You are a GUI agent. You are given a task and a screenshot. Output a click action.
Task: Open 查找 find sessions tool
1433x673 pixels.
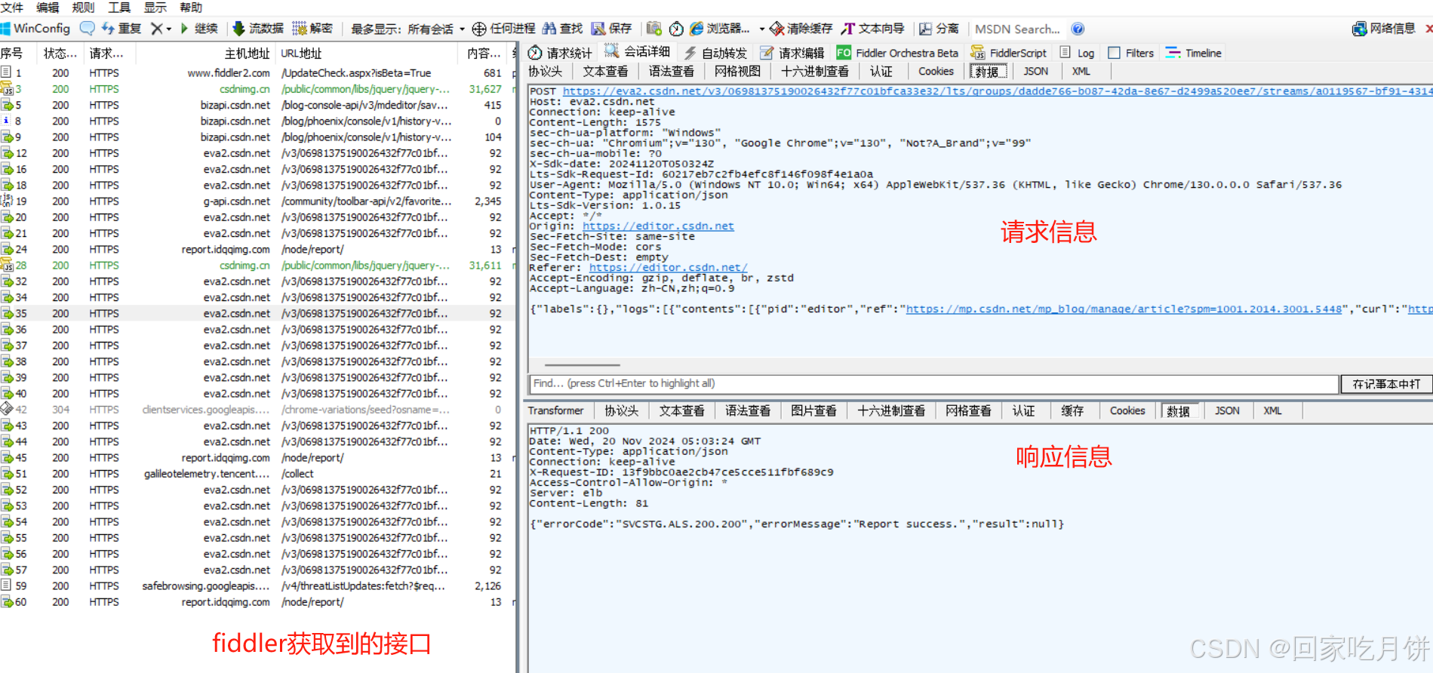563,29
